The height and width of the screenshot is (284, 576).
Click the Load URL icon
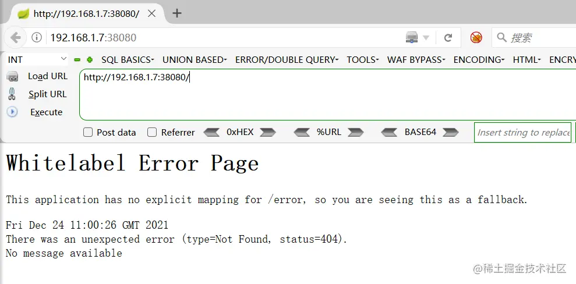[x=12, y=77]
